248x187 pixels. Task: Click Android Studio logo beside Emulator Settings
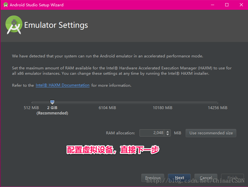[14, 25]
